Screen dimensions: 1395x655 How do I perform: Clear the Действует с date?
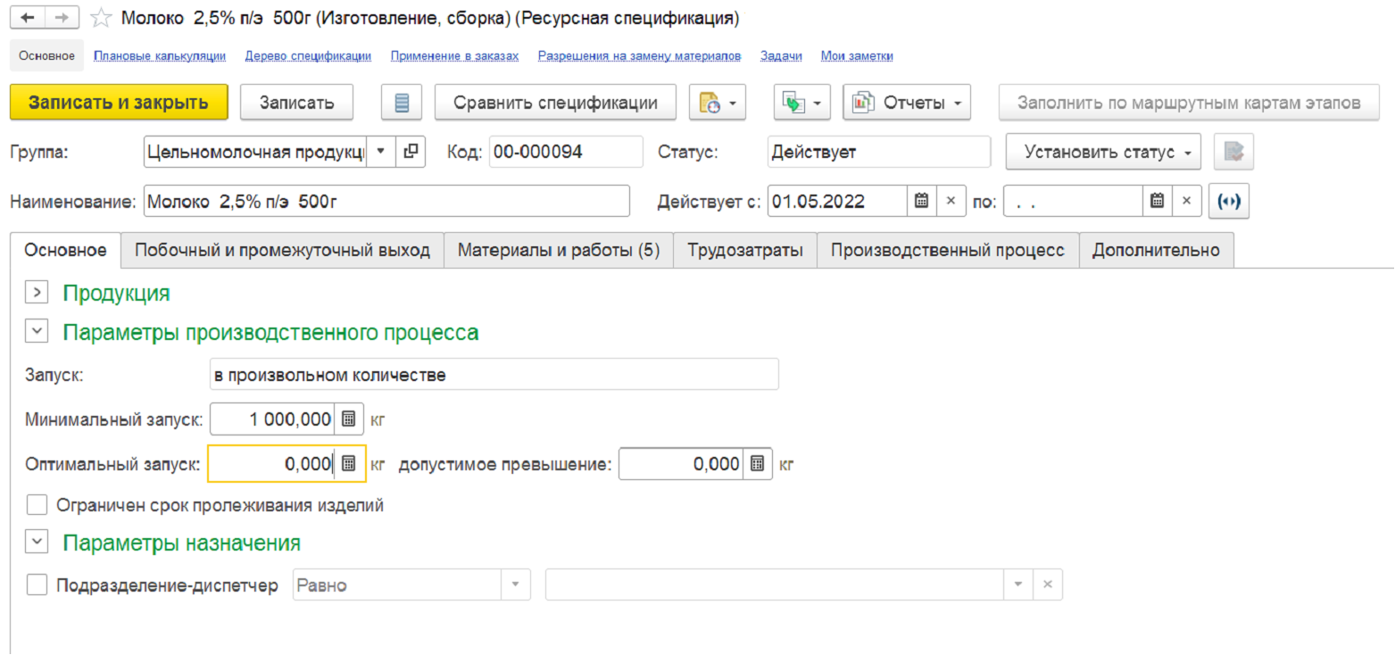[x=951, y=201]
